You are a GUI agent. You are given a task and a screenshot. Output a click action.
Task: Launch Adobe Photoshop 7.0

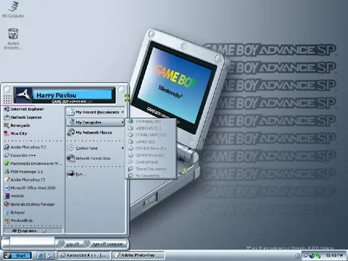pyautogui.click(x=25, y=147)
